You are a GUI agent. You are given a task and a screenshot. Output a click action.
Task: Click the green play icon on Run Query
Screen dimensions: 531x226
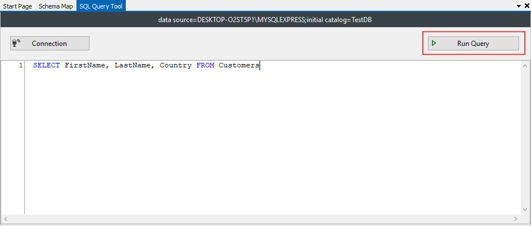pos(434,43)
